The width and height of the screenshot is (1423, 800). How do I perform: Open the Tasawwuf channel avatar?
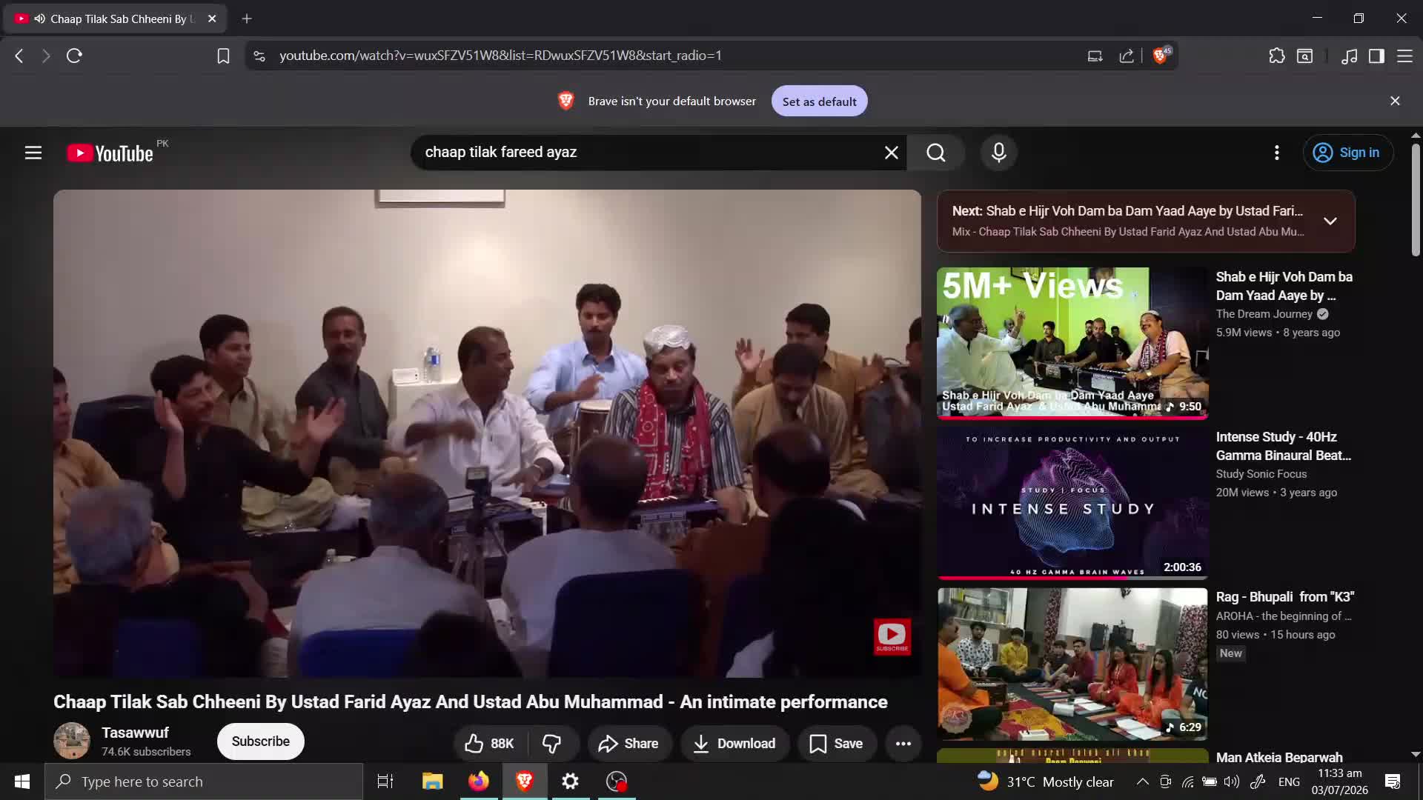(72, 741)
